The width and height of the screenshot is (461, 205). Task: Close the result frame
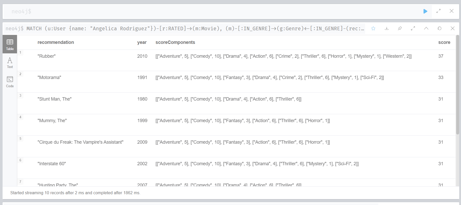453,28
